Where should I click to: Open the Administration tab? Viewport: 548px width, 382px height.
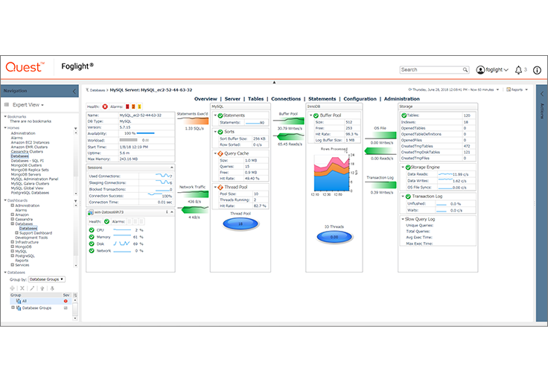coord(401,99)
